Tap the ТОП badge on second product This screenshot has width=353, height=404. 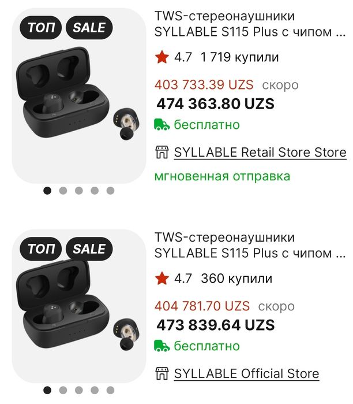[41, 249]
